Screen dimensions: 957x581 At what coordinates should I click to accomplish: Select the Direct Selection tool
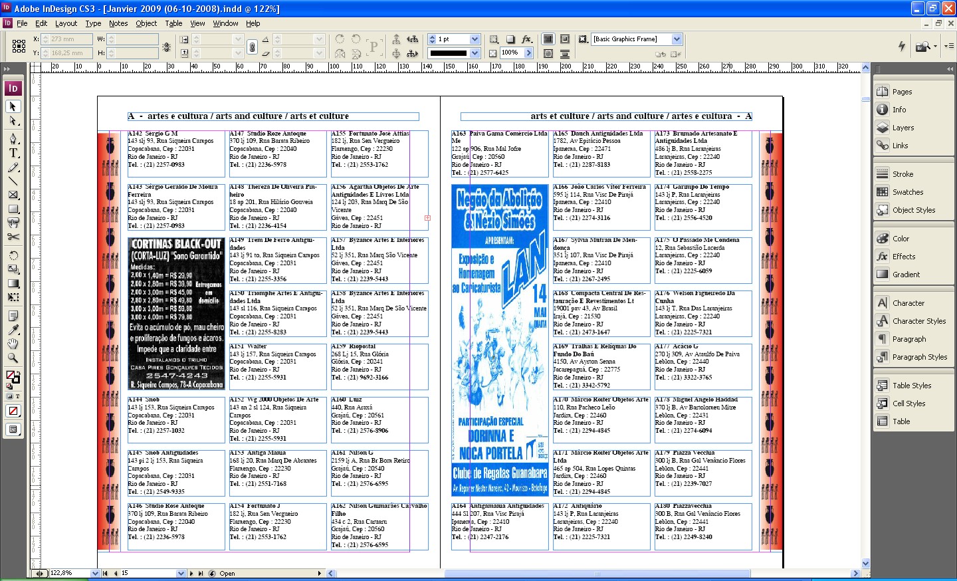pyautogui.click(x=13, y=121)
